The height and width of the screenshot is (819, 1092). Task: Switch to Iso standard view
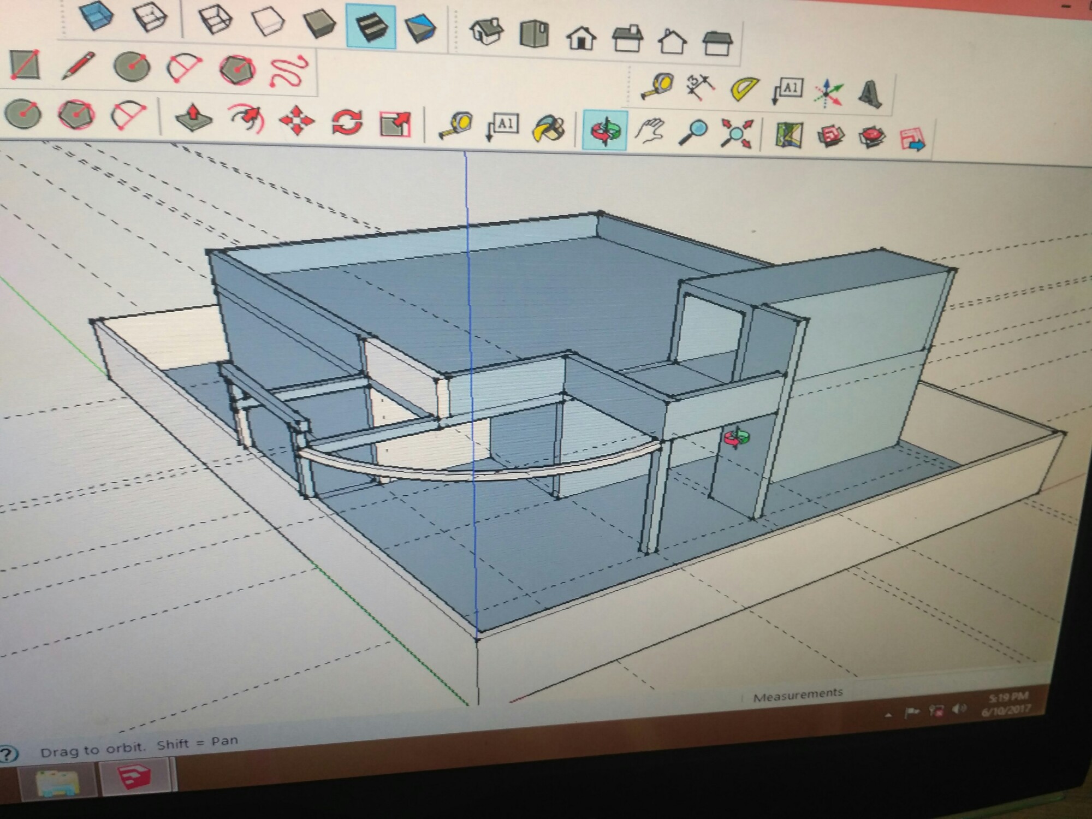(486, 31)
